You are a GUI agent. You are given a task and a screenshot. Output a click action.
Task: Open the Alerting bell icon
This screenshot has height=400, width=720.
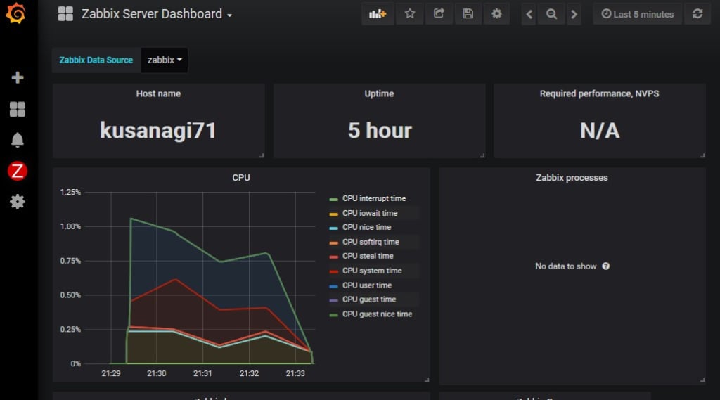coord(18,140)
